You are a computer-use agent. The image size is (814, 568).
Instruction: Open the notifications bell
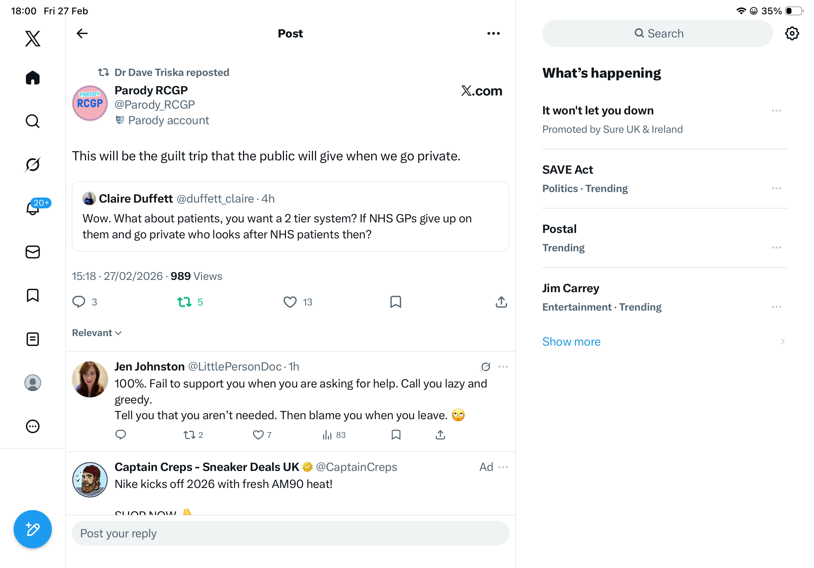[33, 208]
